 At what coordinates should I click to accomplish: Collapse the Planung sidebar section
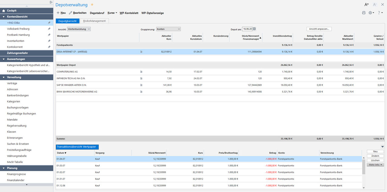coord(27,168)
